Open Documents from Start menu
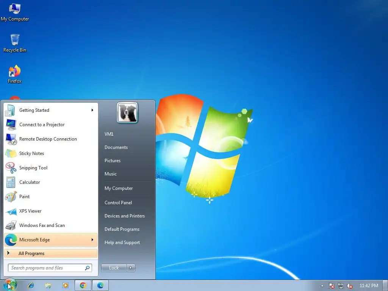This screenshot has width=388, height=291. (116, 147)
